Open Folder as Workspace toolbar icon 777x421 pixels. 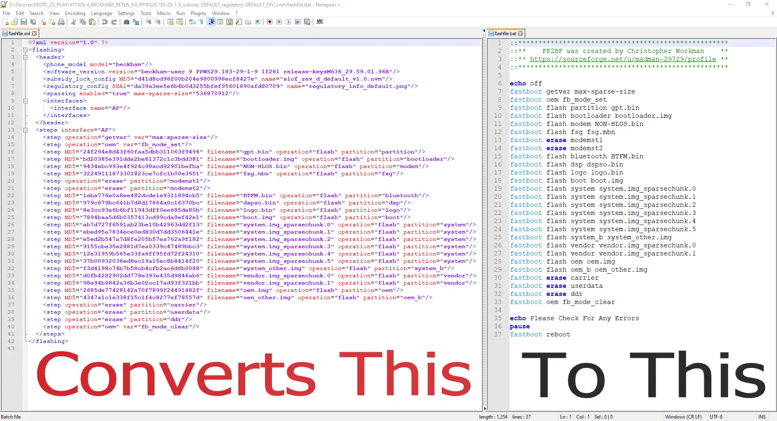click(248, 22)
